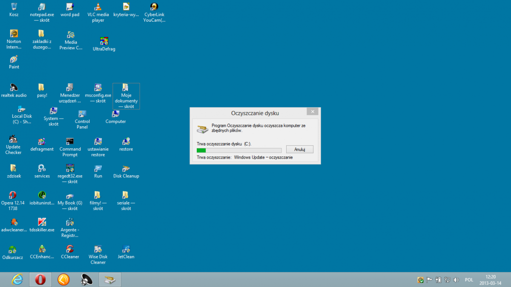Launch CCleaner from the desktop
The height and width of the screenshot is (287, 511).
(70, 249)
